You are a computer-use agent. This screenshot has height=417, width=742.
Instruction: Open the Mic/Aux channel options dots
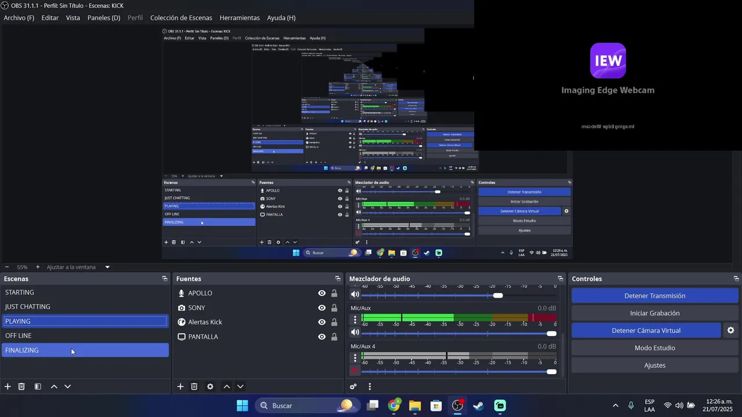(x=355, y=319)
